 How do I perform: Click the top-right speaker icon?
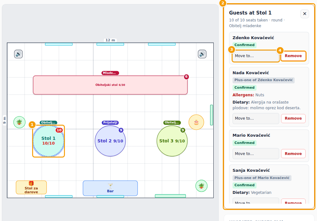pyautogui.click(x=202, y=54)
